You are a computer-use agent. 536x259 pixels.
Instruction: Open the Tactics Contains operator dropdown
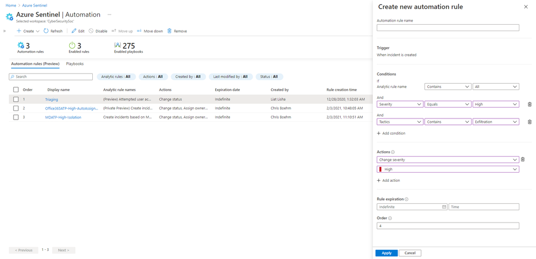(448, 122)
